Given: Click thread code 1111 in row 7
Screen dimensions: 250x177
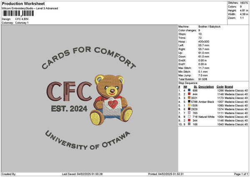Looking at the screenshot, I should tap(220, 113).
